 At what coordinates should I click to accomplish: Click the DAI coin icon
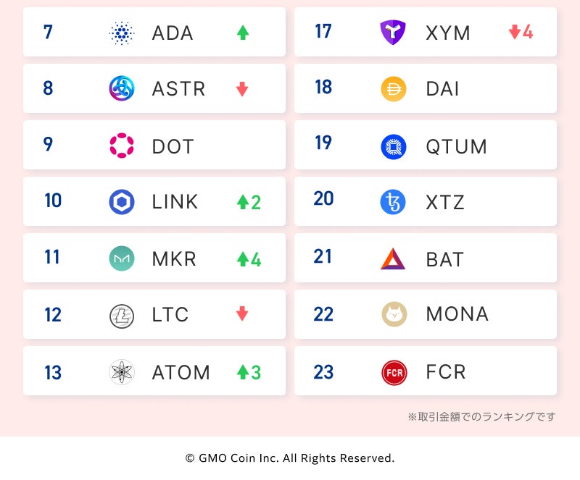(394, 89)
